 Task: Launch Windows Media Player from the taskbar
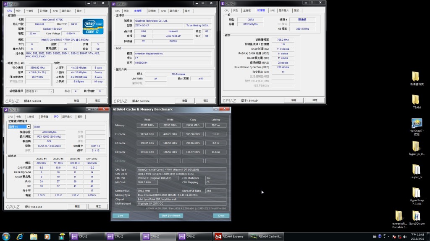[x=47, y=236]
